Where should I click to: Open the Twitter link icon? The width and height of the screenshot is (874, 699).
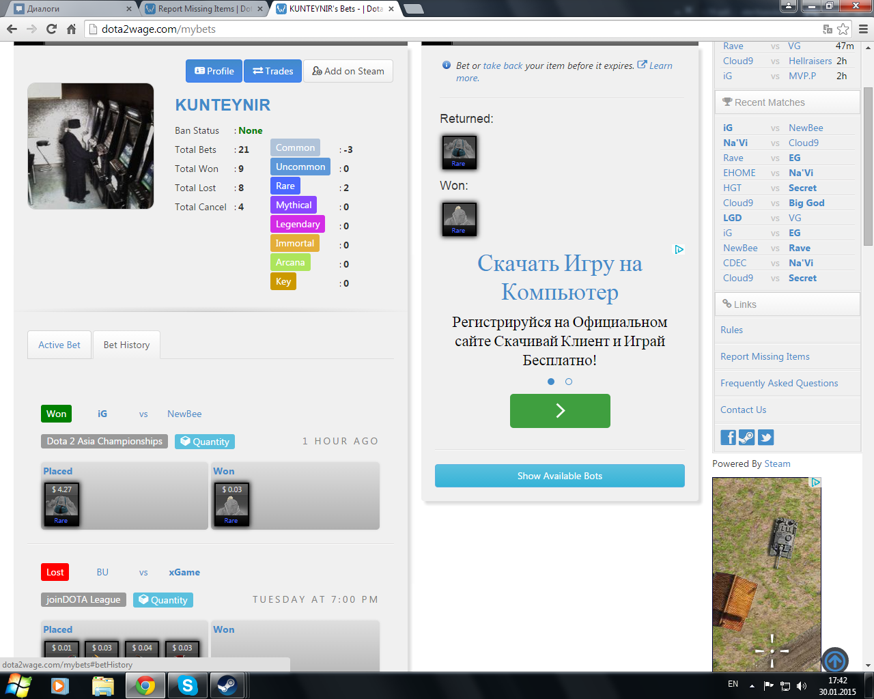pos(765,438)
